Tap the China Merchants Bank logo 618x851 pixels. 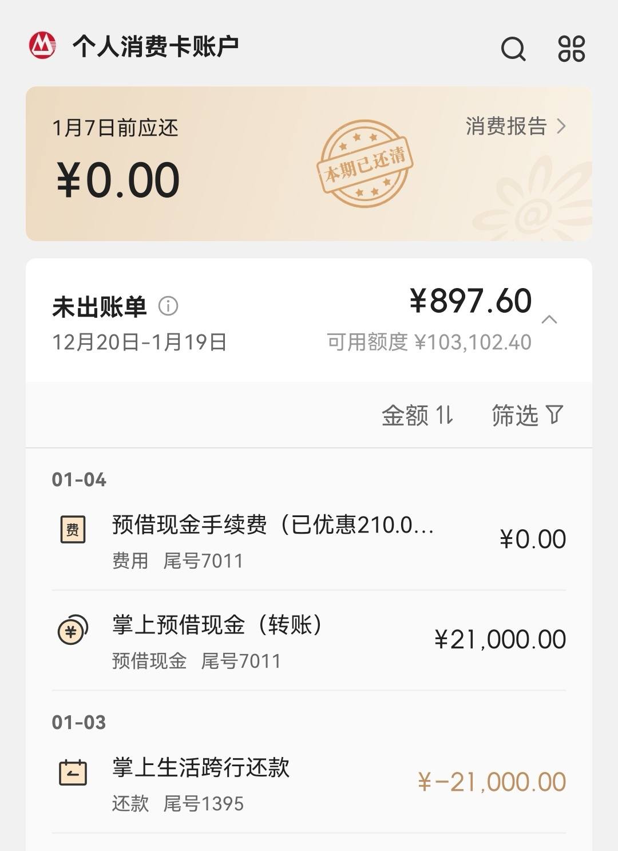tap(42, 46)
